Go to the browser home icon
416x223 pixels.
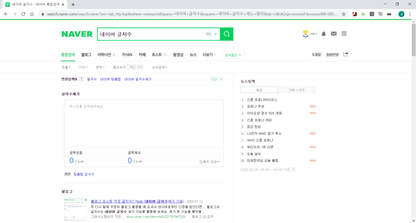[x=32, y=14]
